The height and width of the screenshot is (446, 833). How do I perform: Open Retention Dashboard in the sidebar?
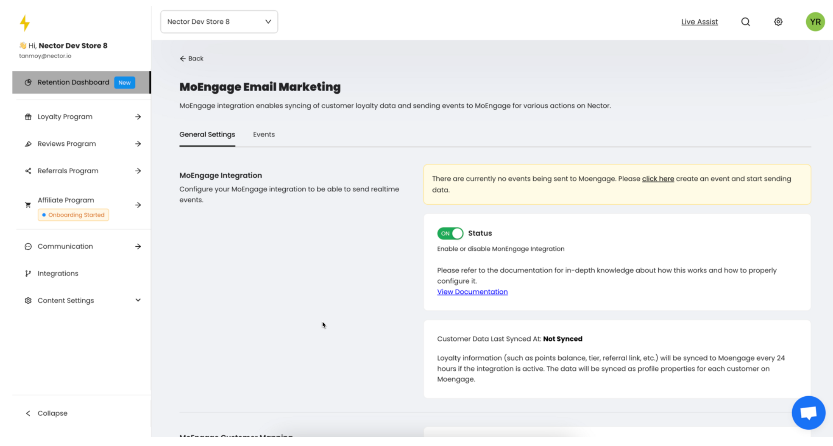(82, 82)
